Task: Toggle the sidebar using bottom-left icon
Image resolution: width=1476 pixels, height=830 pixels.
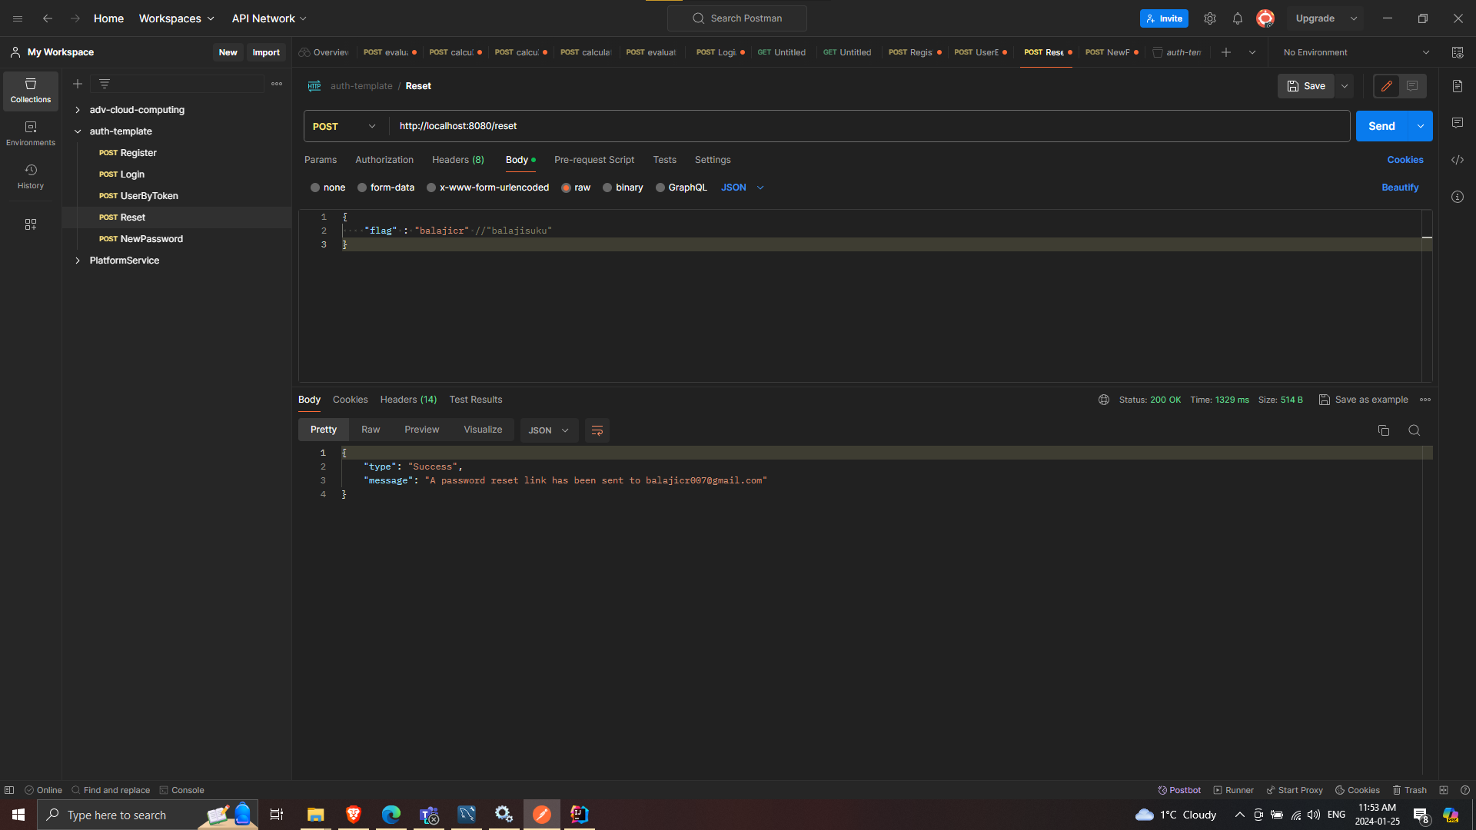Action: [9, 790]
